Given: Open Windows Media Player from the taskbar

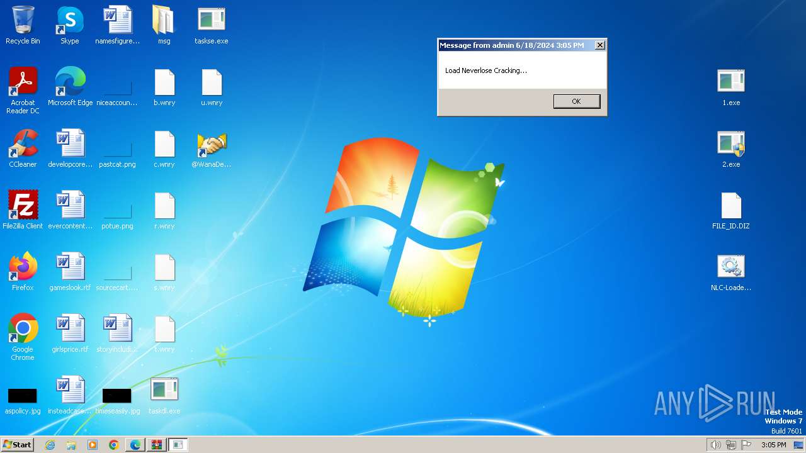Looking at the screenshot, I should pos(93,445).
